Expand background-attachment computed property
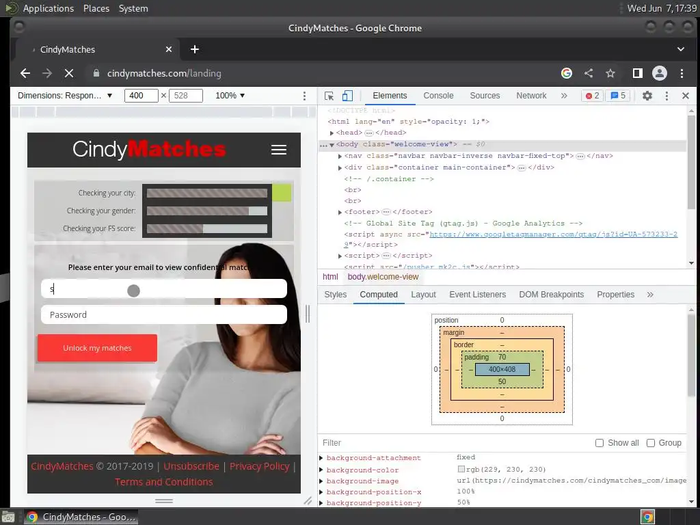Viewport: 700px width, 525px height. (x=321, y=458)
